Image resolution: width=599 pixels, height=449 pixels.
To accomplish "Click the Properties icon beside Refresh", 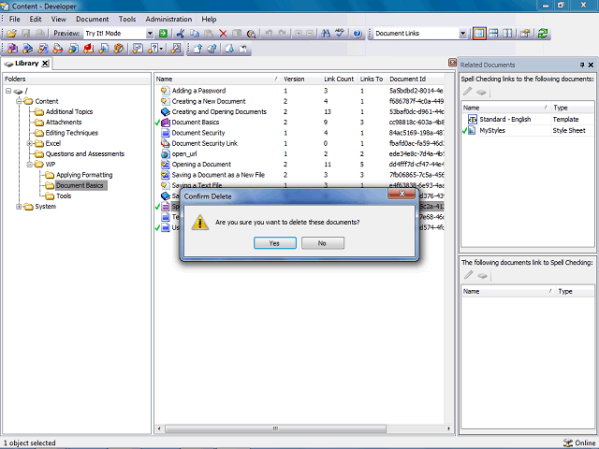I will (x=525, y=34).
